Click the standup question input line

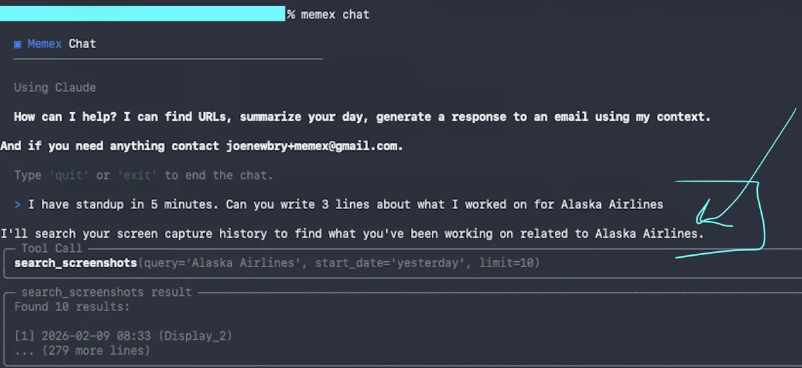[345, 204]
